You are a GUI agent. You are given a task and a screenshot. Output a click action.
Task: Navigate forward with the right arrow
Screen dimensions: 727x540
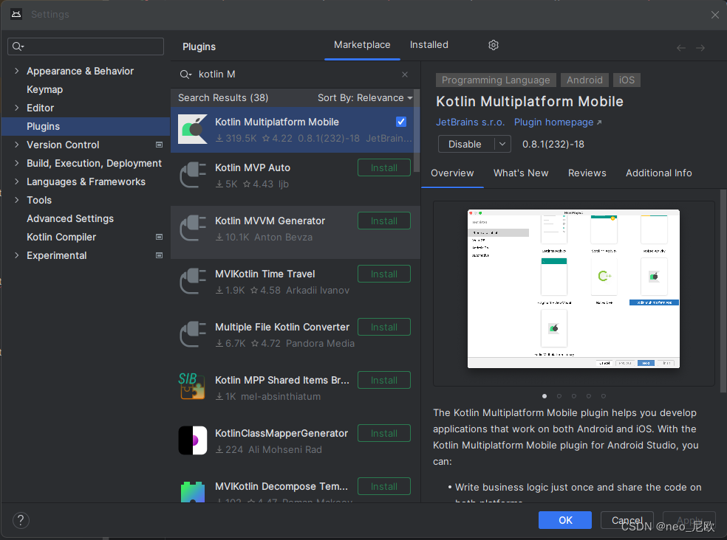pyautogui.click(x=700, y=48)
